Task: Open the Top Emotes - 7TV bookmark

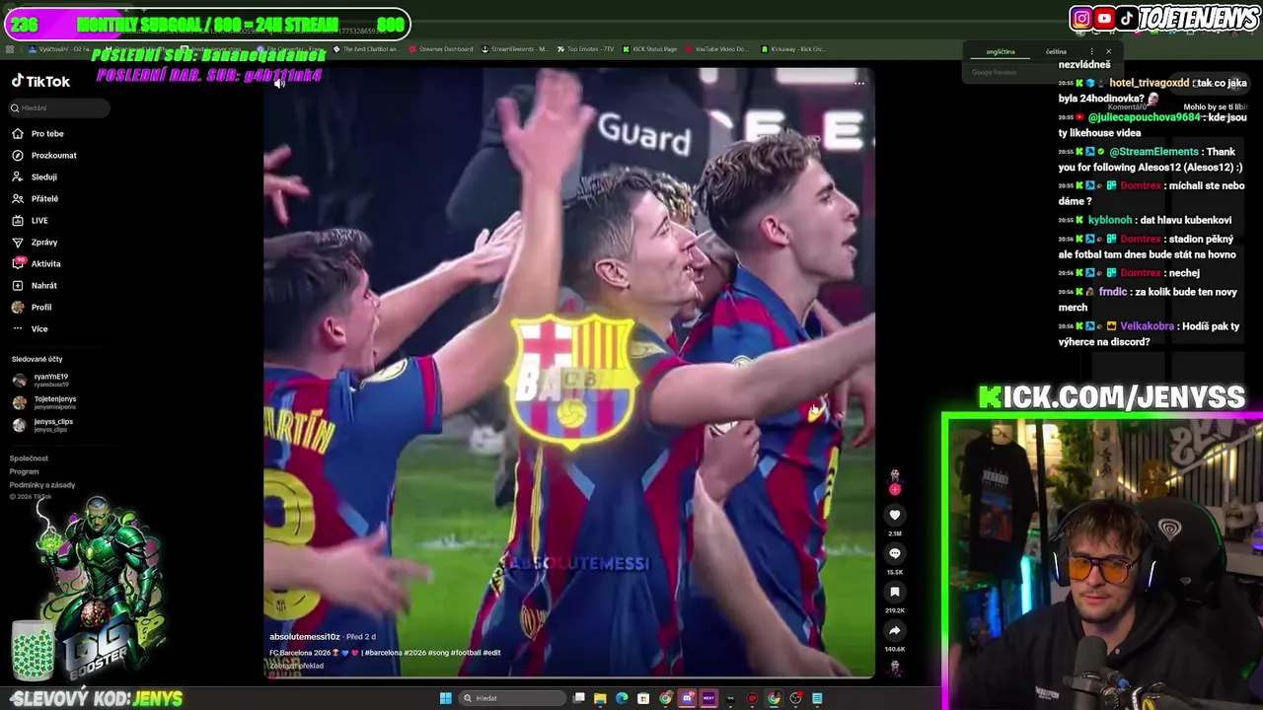Action: click(x=587, y=49)
